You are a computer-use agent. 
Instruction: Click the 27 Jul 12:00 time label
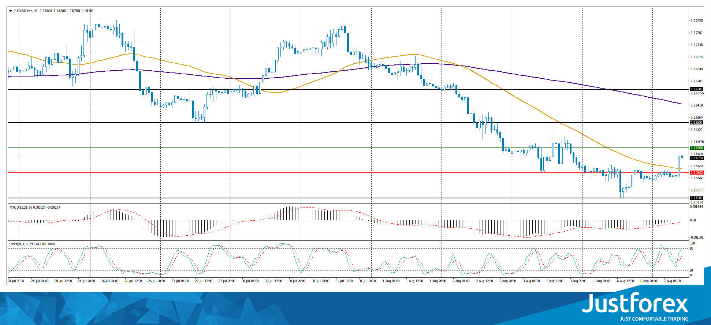204,281
